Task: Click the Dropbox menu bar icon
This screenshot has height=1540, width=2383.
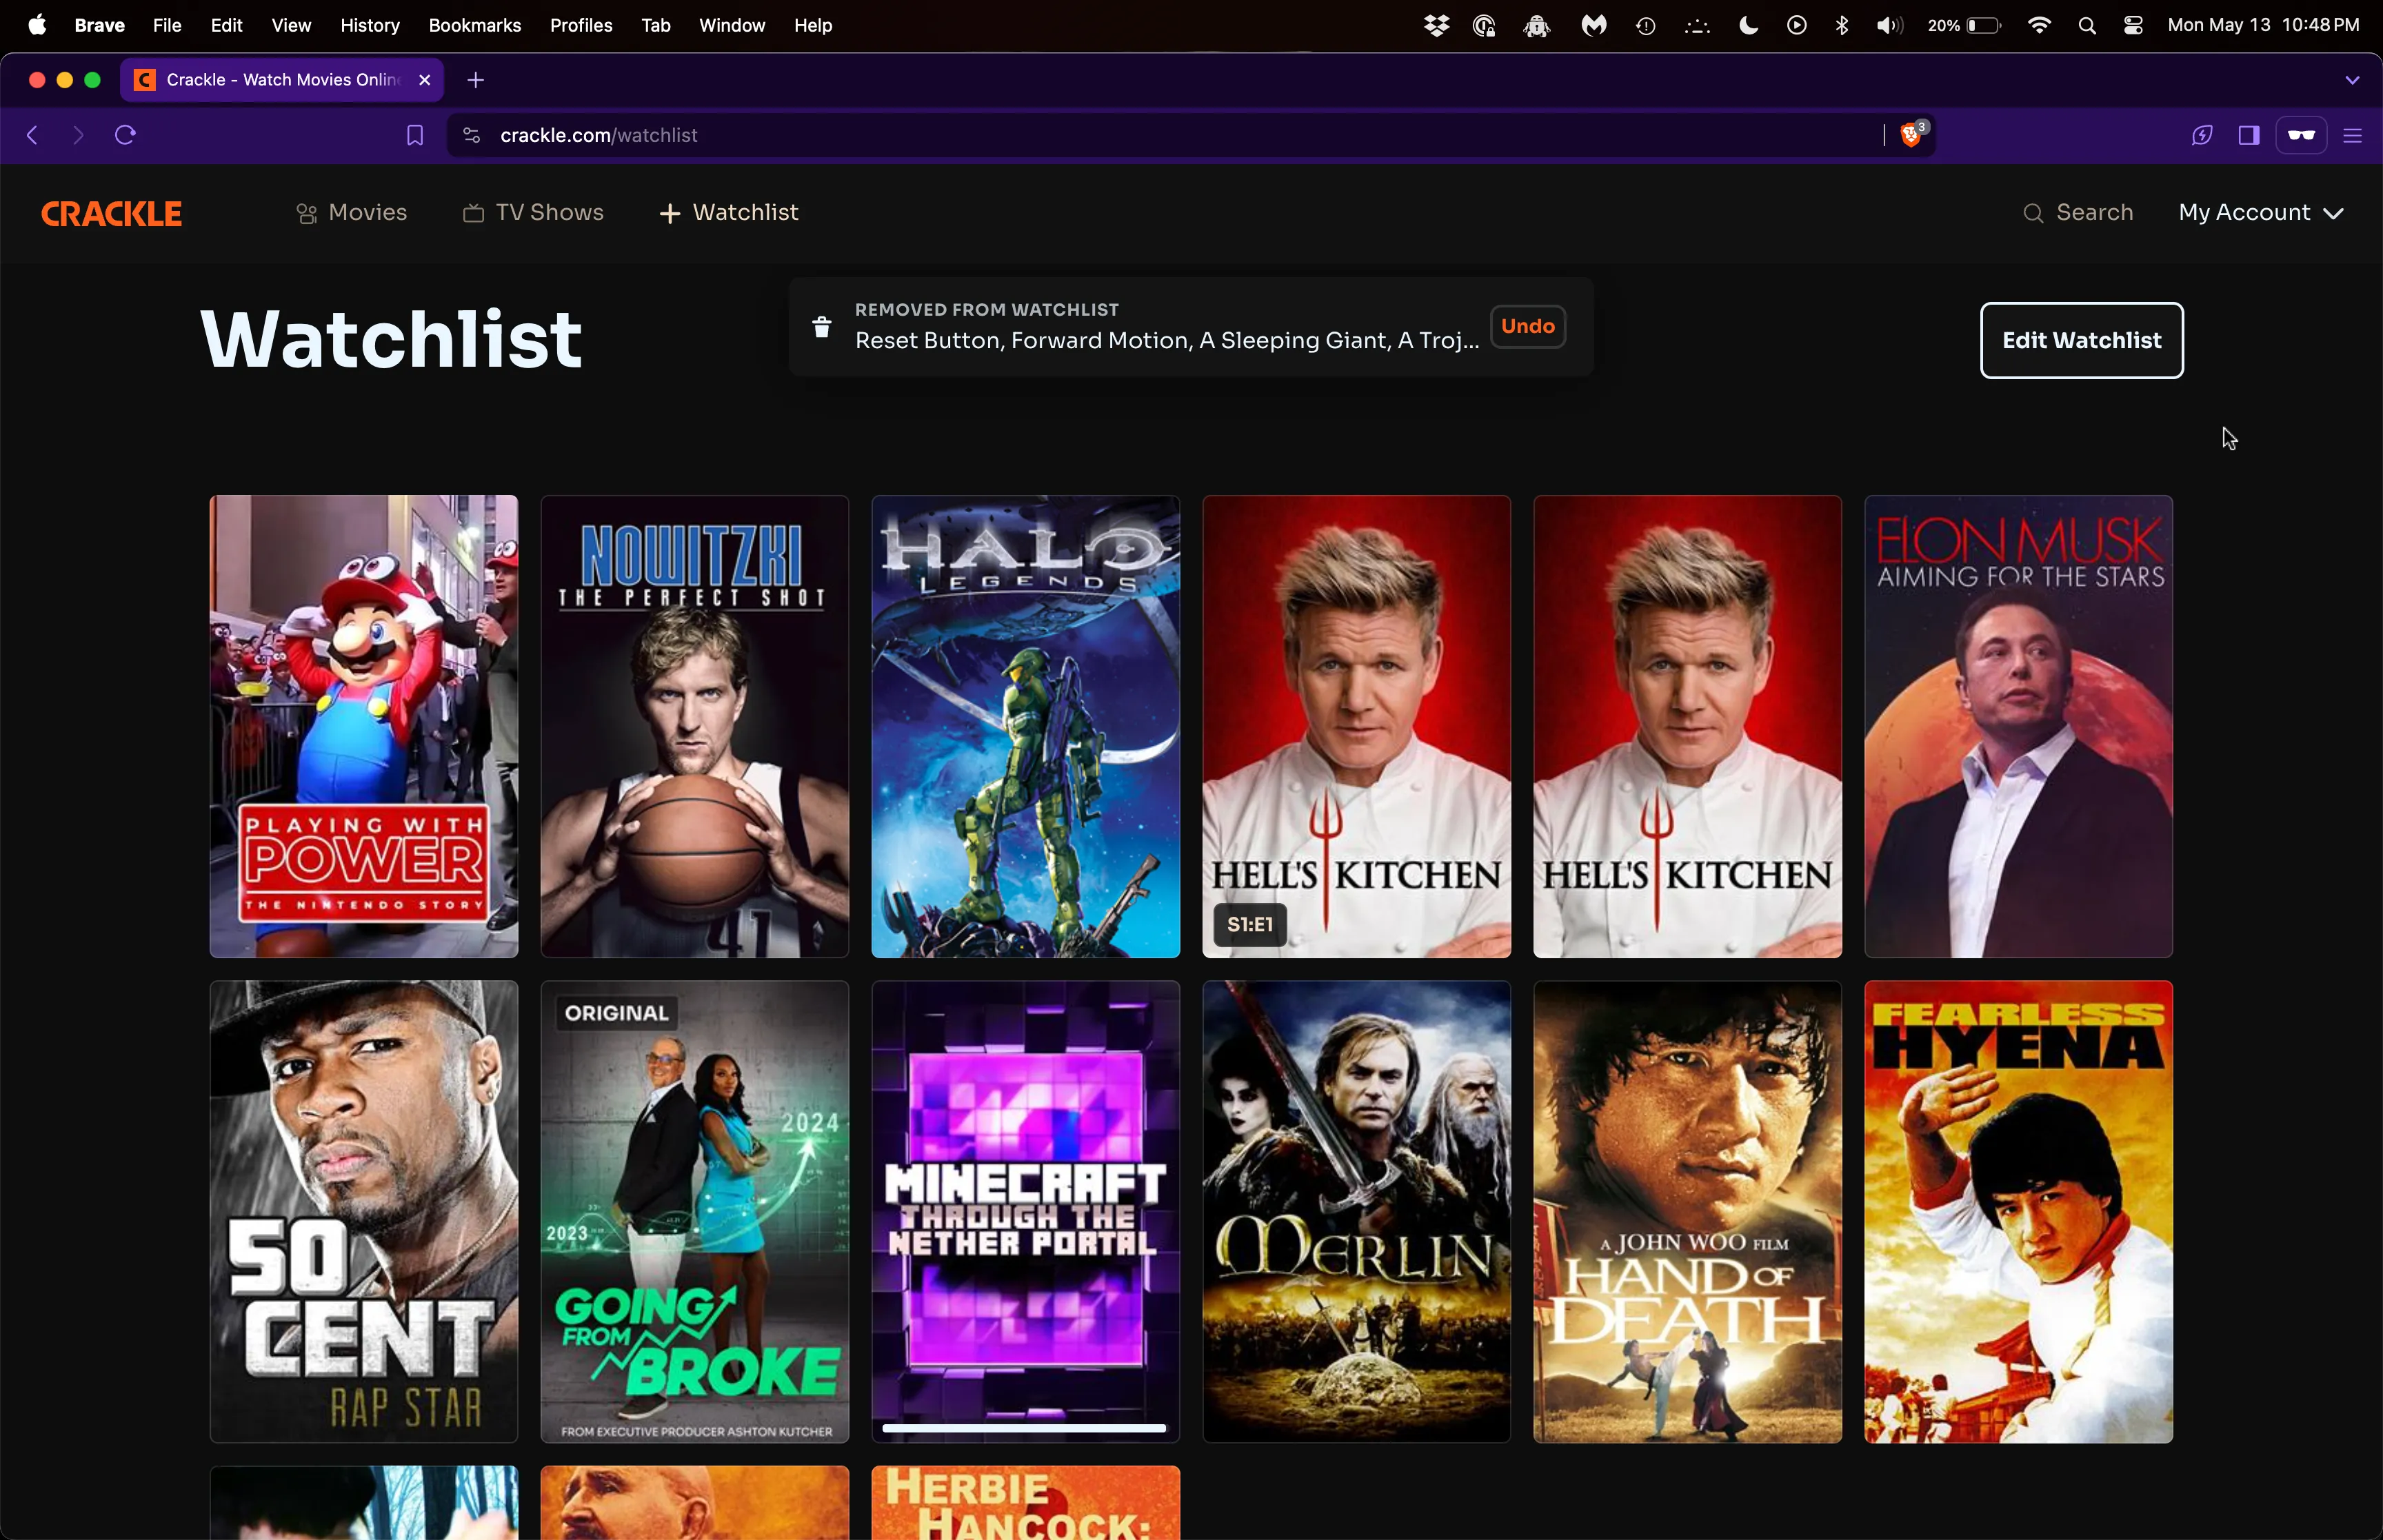Action: pyautogui.click(x=1436, y=26)
